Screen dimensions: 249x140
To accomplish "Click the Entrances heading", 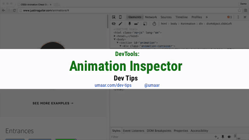I will pos(19,131).
